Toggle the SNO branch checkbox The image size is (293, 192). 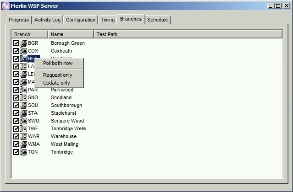click(x=16, y=97)
